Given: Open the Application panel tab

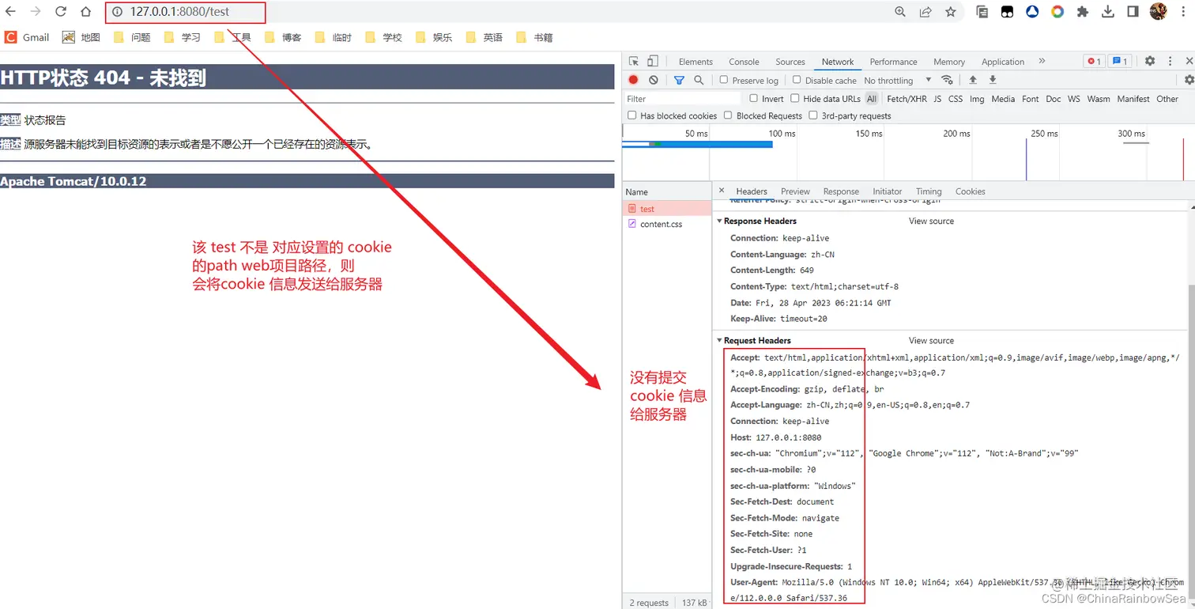Looking at the screenshot, I should (1003, 62).
